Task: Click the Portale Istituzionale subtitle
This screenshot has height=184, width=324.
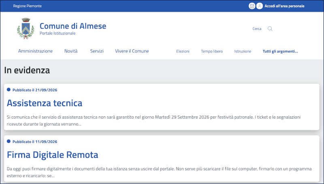Action: click(58, 33)
